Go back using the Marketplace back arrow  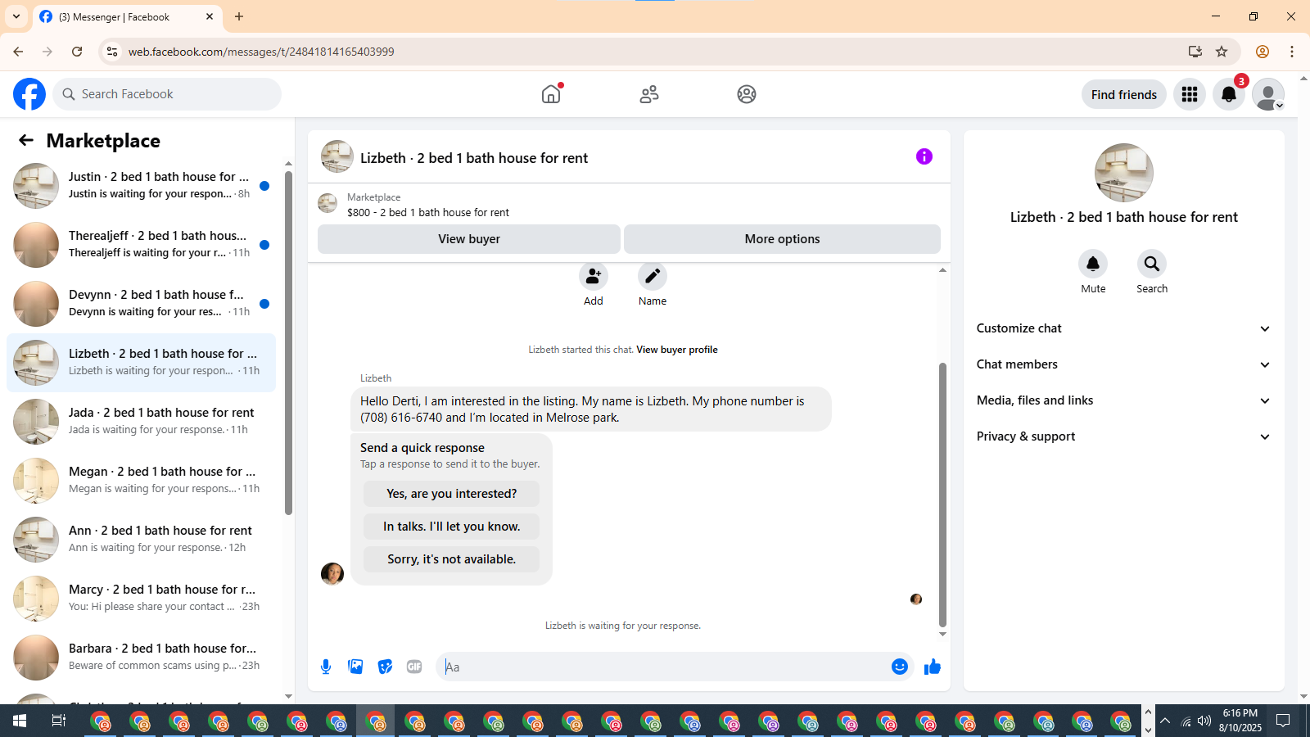(x=26, y=140)
